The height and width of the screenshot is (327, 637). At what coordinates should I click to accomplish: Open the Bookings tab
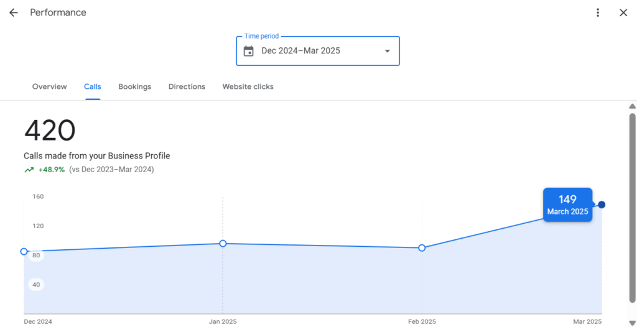coord(135,86)
